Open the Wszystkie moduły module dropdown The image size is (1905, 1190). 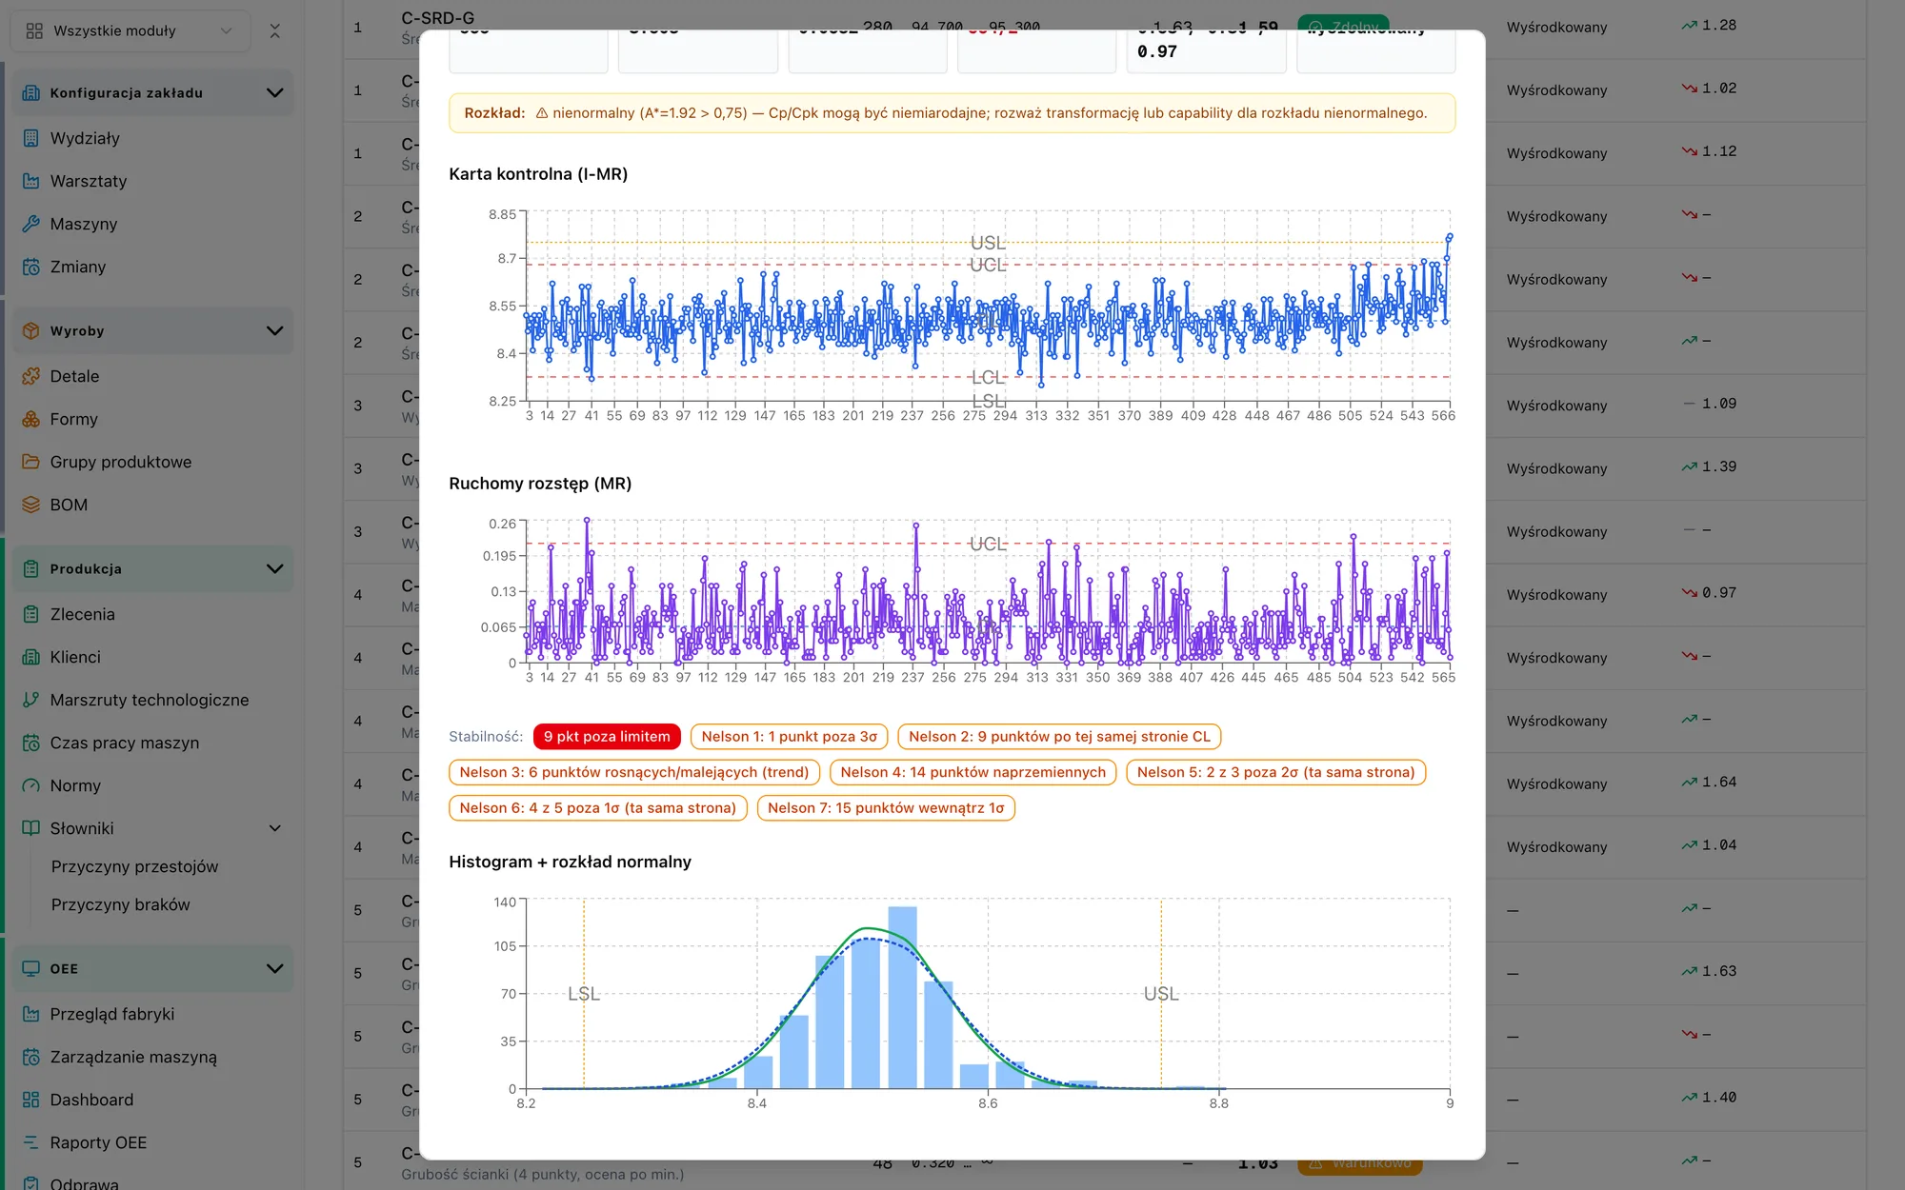point(130,30)
